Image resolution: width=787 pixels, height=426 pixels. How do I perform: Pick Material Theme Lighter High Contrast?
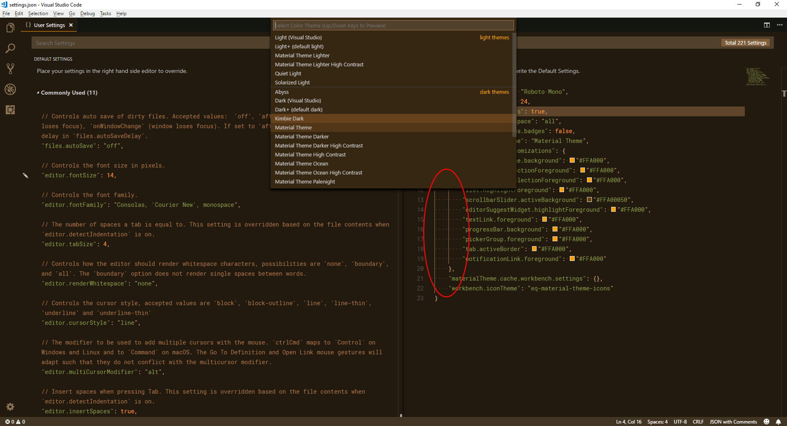coord(391,64)
